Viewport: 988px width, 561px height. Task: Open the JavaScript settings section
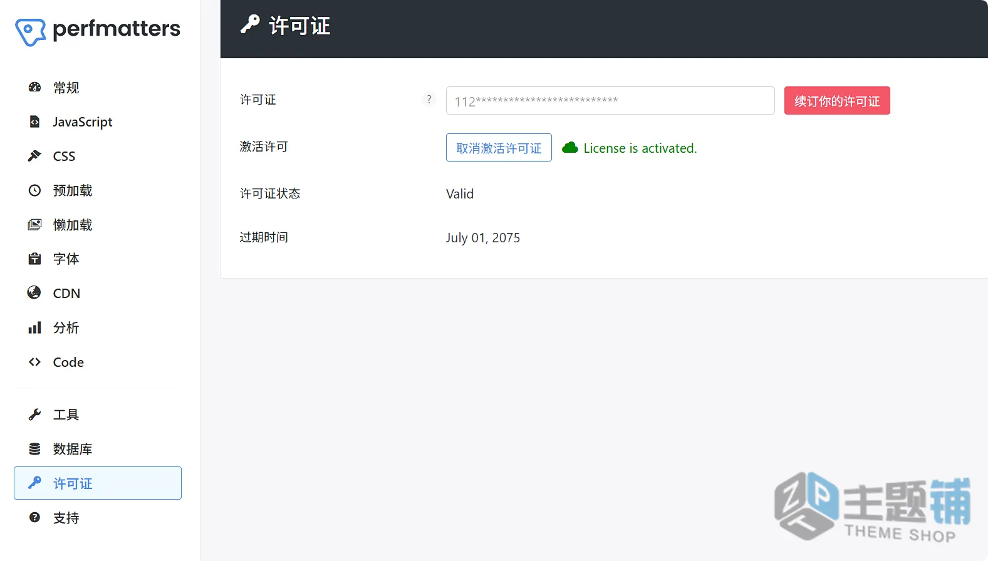tap(98, 121)
